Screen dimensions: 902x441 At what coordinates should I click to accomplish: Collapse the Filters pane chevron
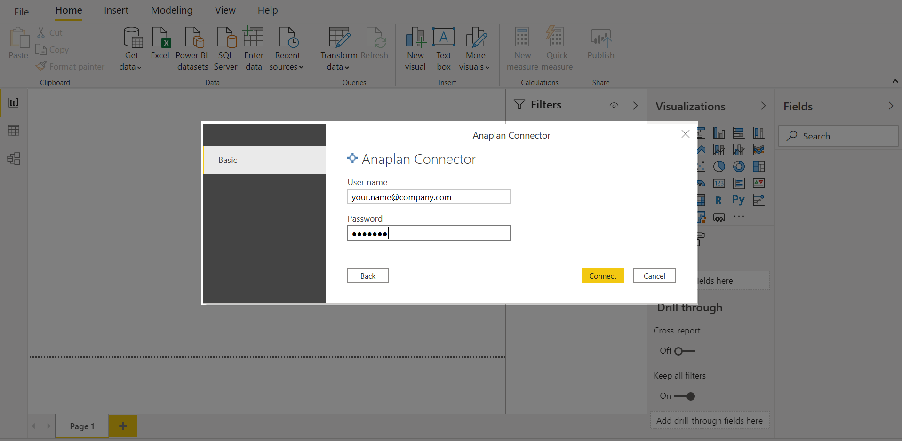635,106
